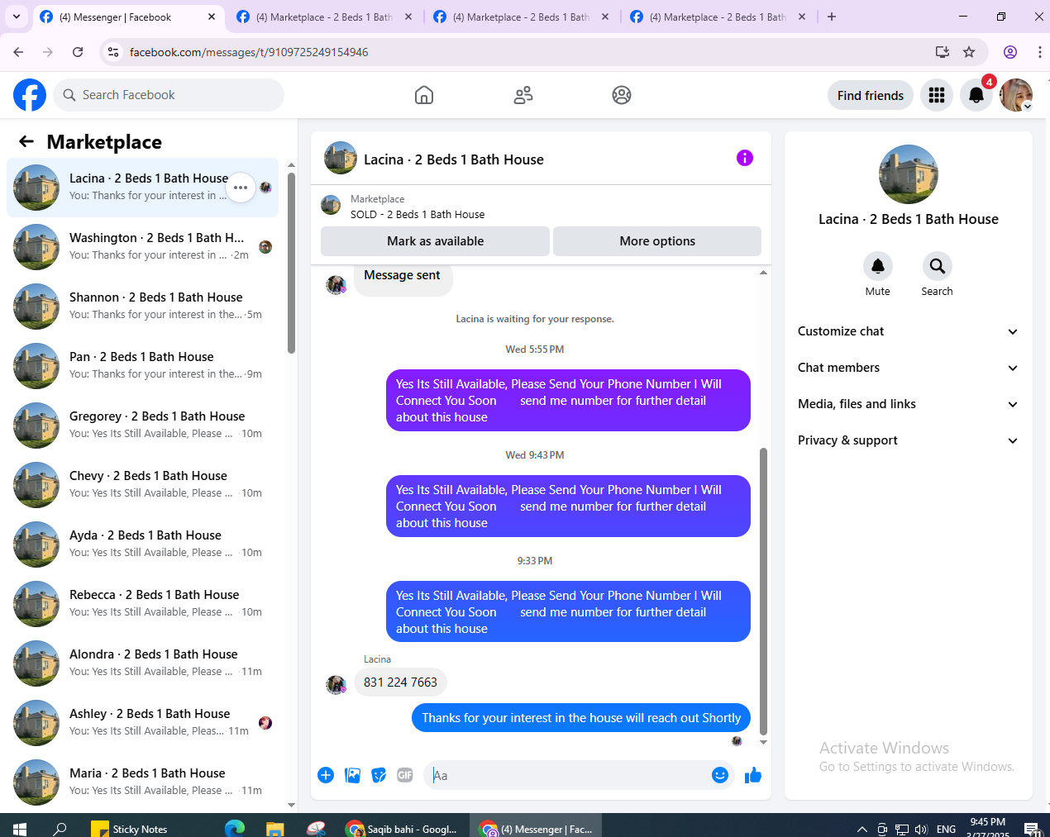This screenshot has height=837, width=1050.
Task: Open the SOLD - 2 Beds 1 Bath House listing
Action: click(x=418, y=214)
